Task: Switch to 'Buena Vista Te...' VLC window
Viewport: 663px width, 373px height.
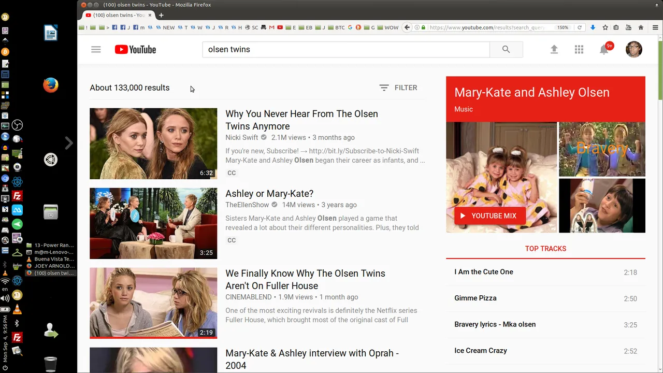Action: 50,259
